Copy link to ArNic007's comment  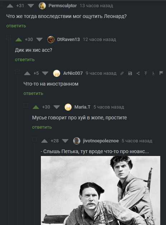coord(122,73)
